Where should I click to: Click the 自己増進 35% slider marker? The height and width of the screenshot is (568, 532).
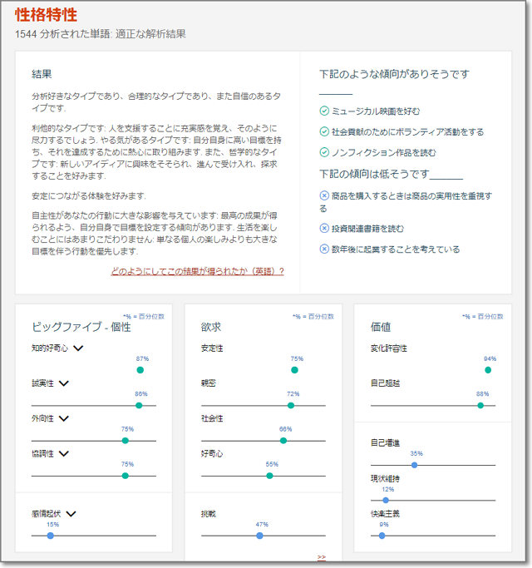tap(414, 465)
